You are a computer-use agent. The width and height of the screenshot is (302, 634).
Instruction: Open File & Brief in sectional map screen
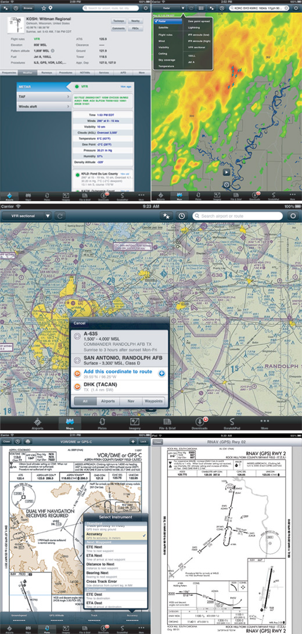tap(167, 422)
